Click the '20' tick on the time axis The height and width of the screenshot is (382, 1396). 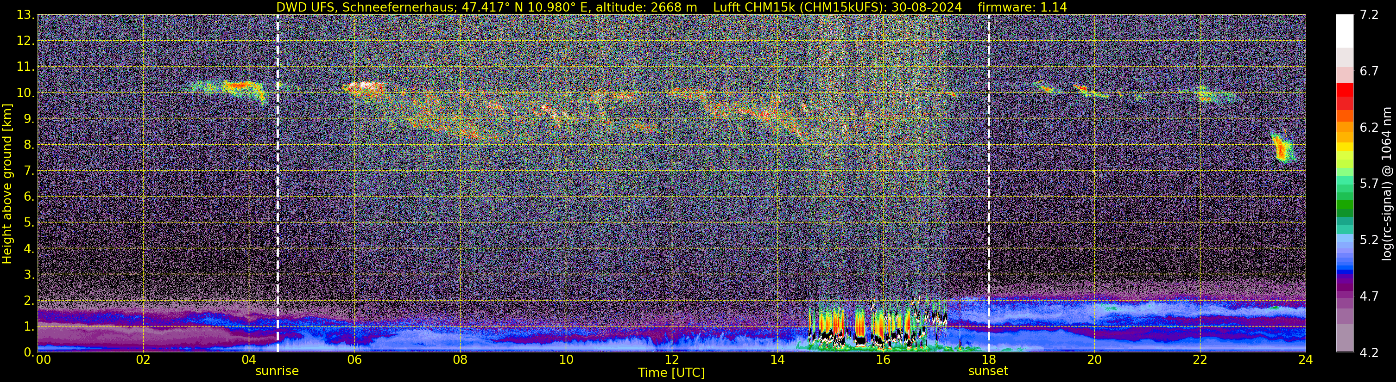[1094, 360]
